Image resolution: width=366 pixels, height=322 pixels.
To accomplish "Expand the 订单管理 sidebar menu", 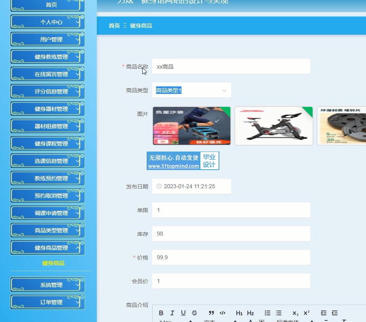I will pyautogui.click(x=47, y=302).
